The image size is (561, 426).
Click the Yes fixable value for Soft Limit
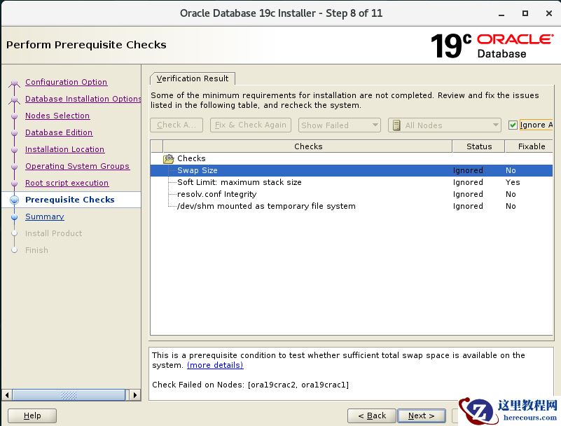(513, 182)
